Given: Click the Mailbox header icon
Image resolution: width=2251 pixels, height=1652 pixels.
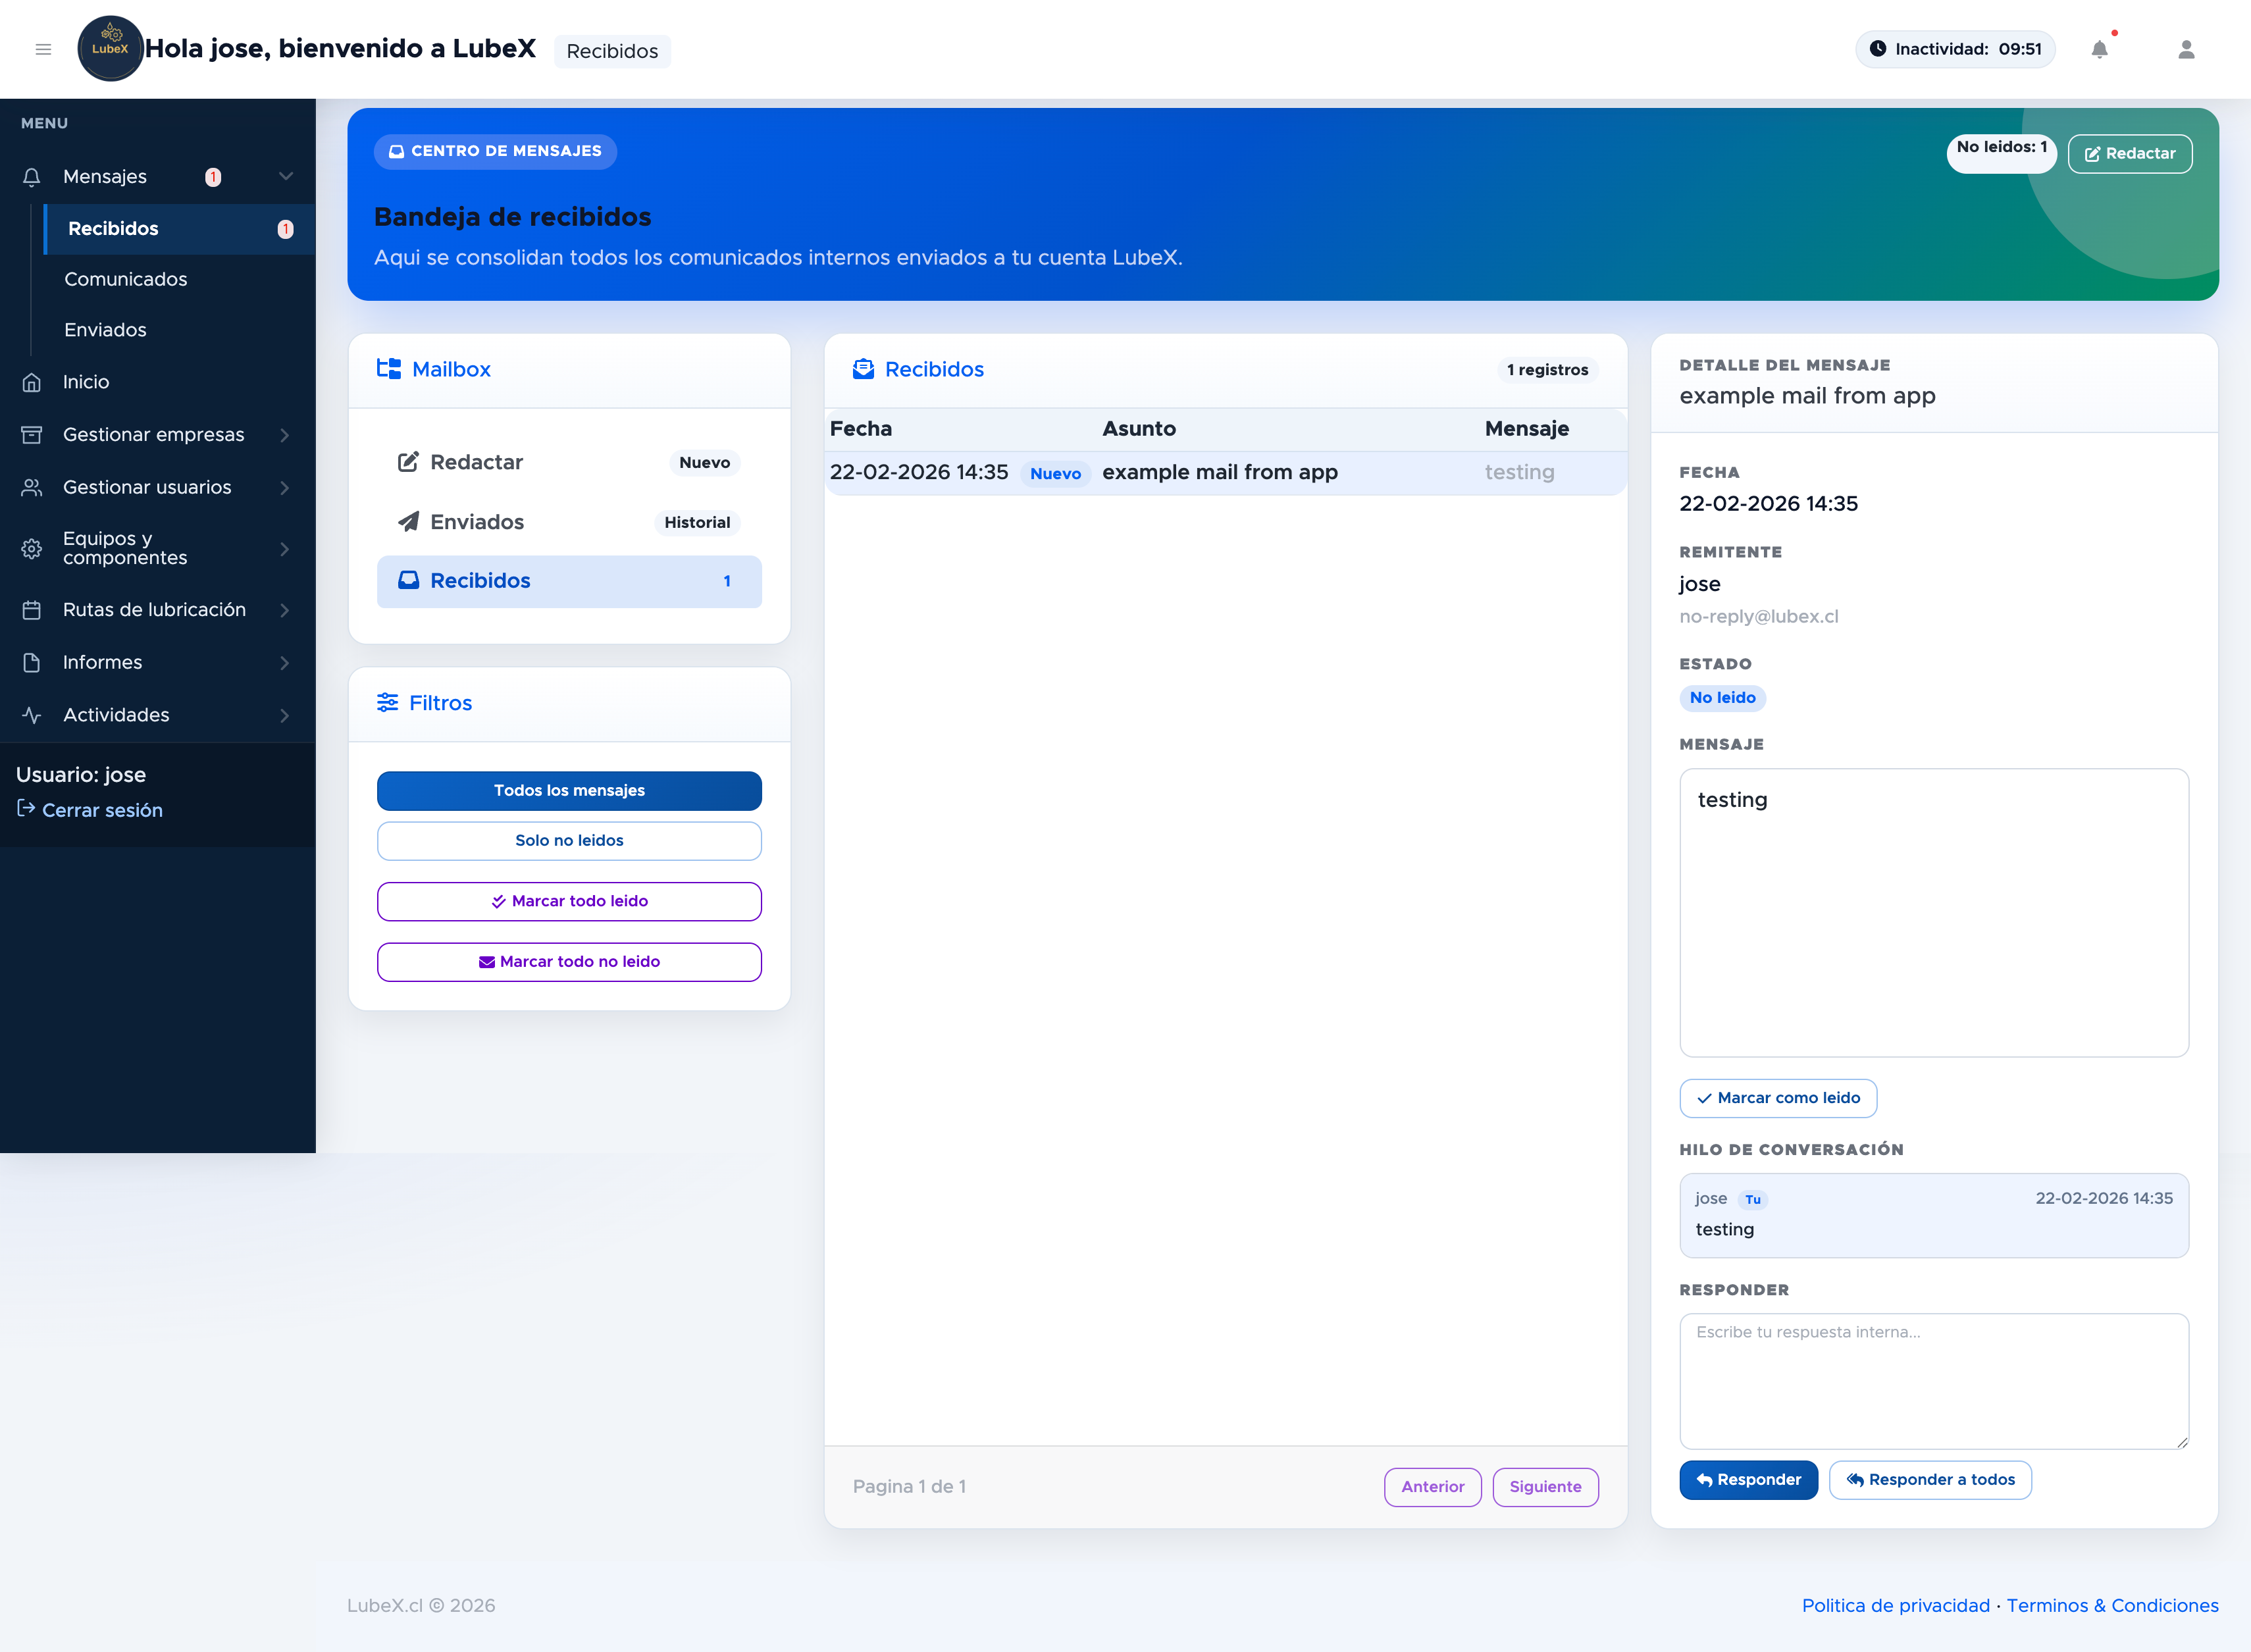Looking at the screenshot, I should 389,369.
